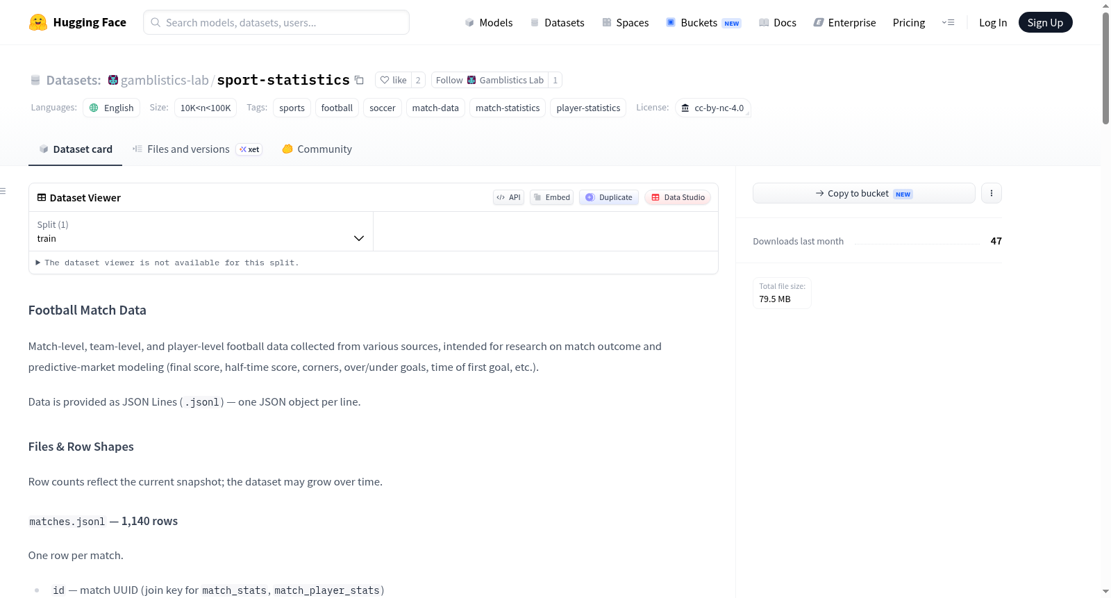Click the Files & Row Shapes heading
1111x598 pixels.
pos(81,447)
